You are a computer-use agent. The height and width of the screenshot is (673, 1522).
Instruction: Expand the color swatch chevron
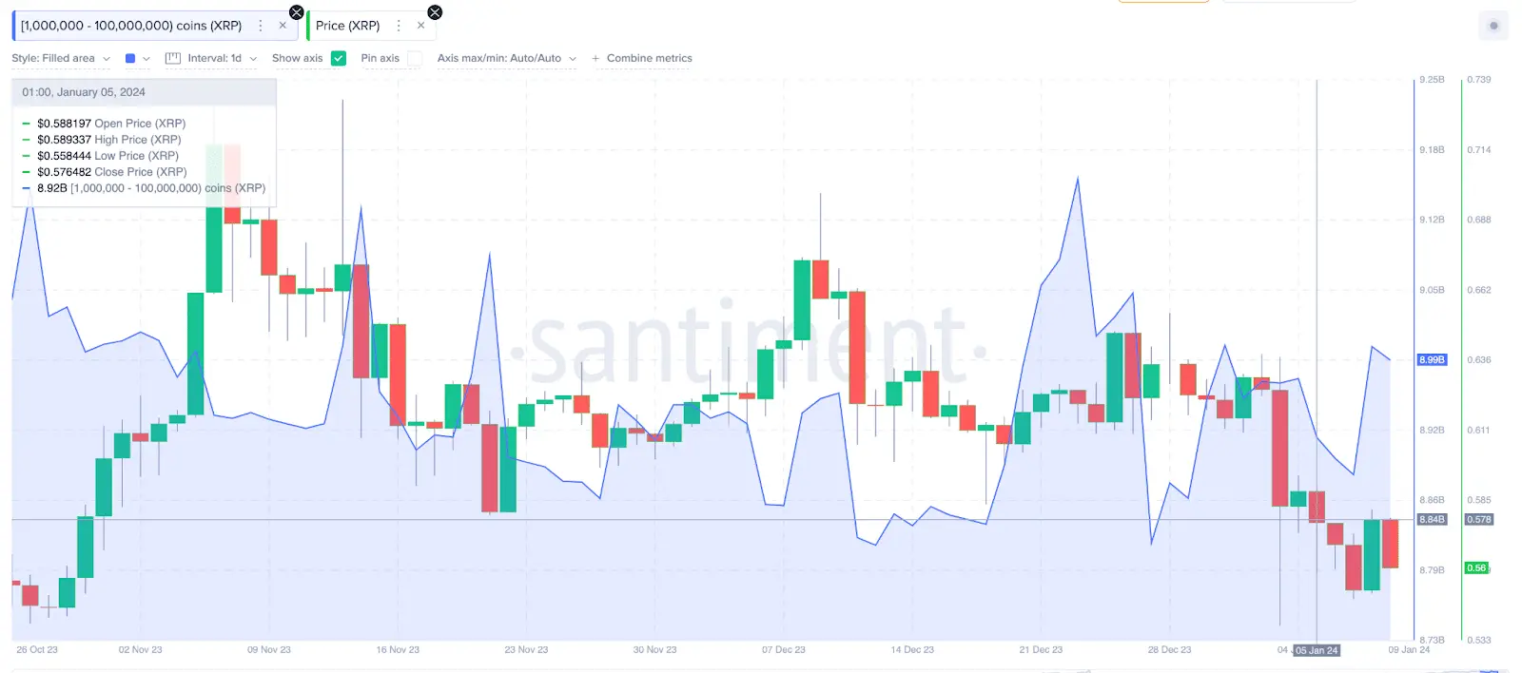[x=146, y=59]
